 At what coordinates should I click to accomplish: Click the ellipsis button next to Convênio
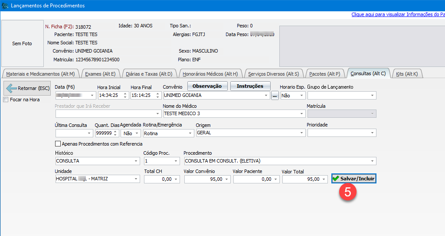[x=275, y=96]
